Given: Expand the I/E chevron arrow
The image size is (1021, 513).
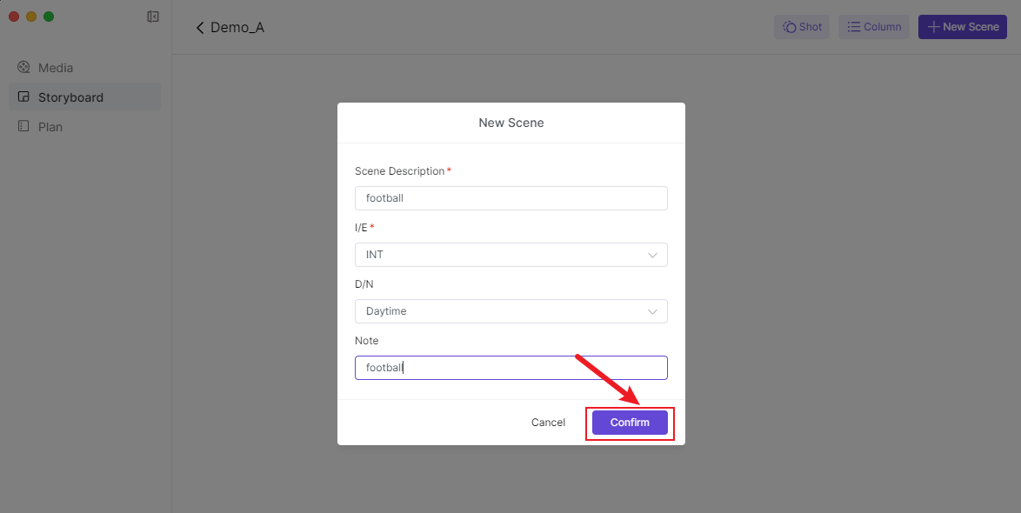Looking at the screenshot, I should click(x=653, y=255).
